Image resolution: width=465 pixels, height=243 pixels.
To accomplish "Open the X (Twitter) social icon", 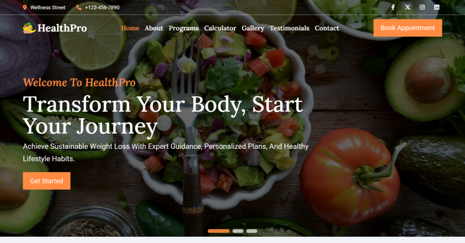I will [x=408, y=7].
